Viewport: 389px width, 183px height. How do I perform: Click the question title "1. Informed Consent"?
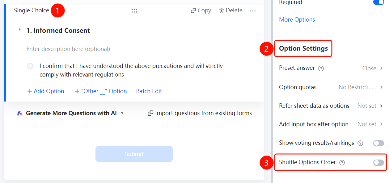click(58, 31)
